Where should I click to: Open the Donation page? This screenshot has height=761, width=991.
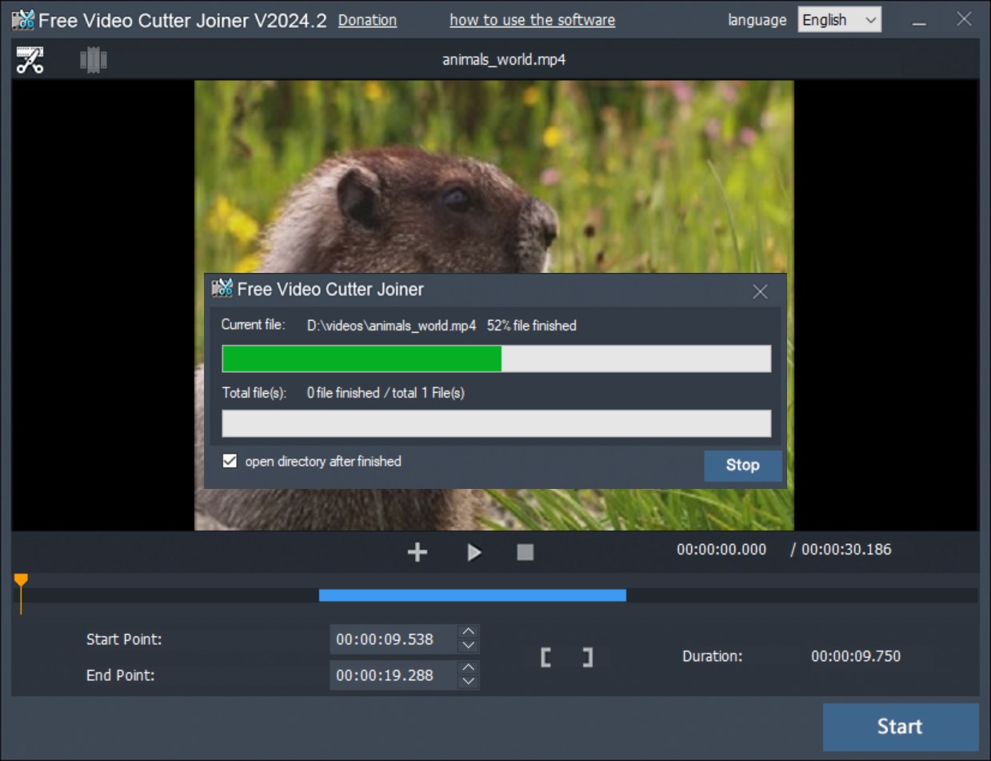367,19
